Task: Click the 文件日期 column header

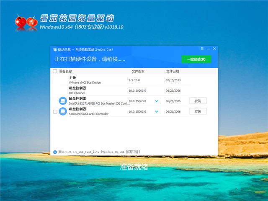Action: click(x=173, y=71)
